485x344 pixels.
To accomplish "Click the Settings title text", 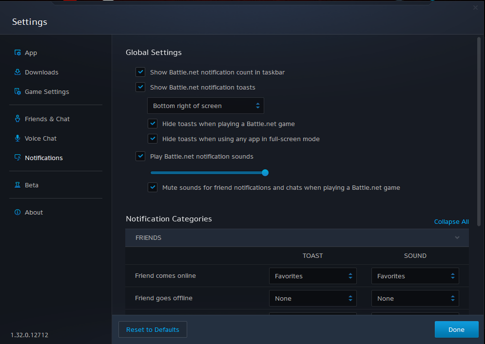I will click(x=30, y=22).
